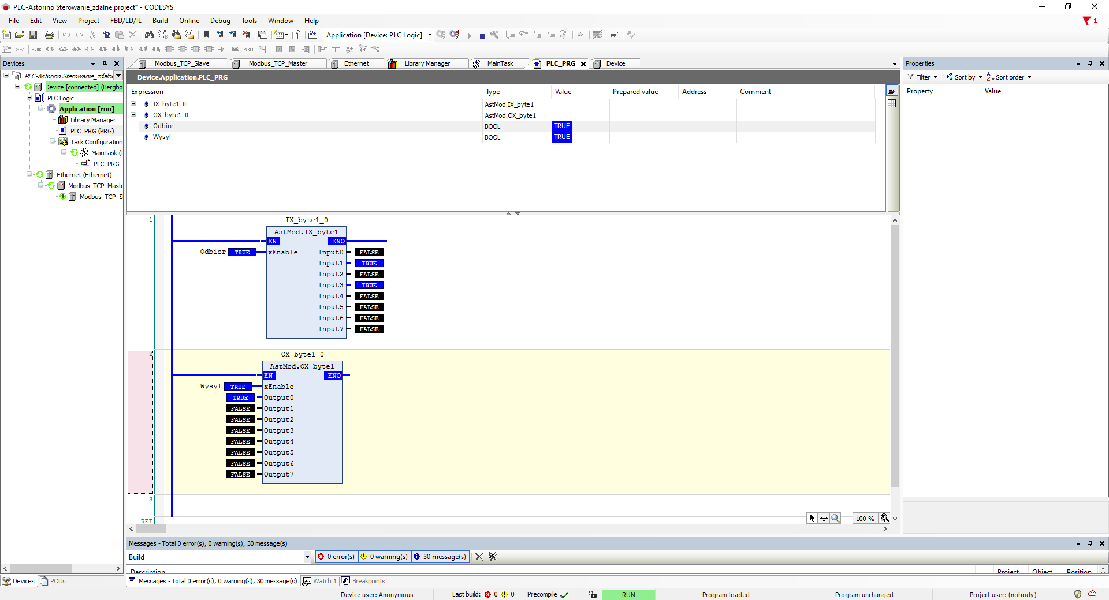Click the Start application play icon
The width and height of the screenshot is (1109, 600).
point(470,36)
